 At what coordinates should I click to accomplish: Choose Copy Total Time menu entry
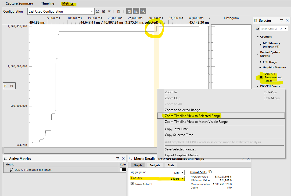[x=221, y=129]
